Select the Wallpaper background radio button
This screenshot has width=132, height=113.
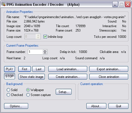[28, 90]
